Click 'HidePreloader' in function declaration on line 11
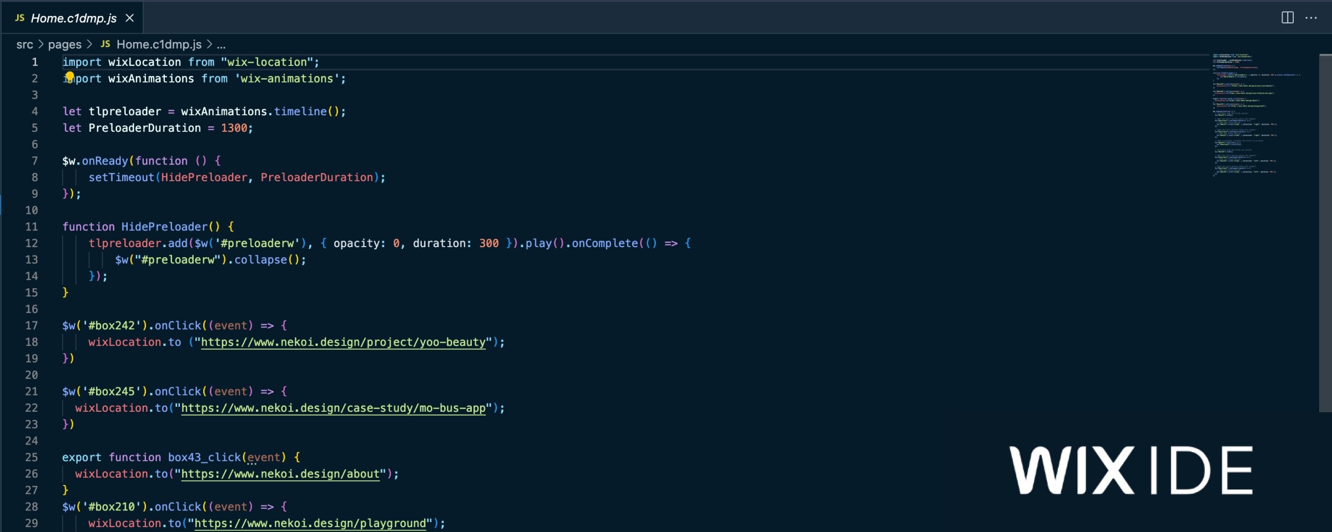Image resolution: width=1332 pixels, height=532 pixels. pos(164,227)
